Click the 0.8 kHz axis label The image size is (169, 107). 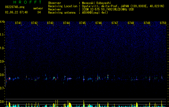[2, 75]
